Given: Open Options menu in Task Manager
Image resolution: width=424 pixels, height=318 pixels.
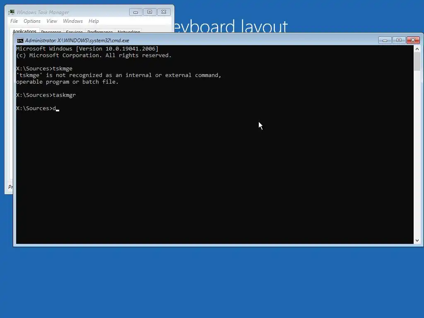Looking at the screenshot, I should tap(32, 21).
